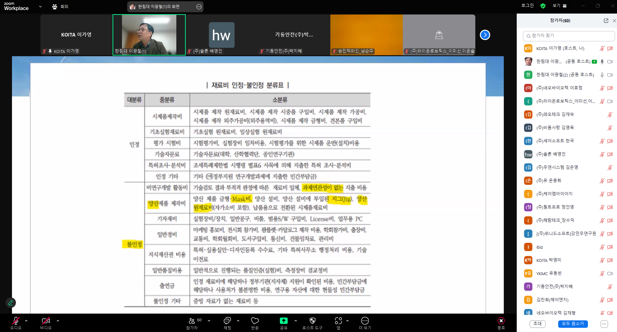
Task: Toggle mic for KOITA 이가영 host row
Action: coord(602,48)
